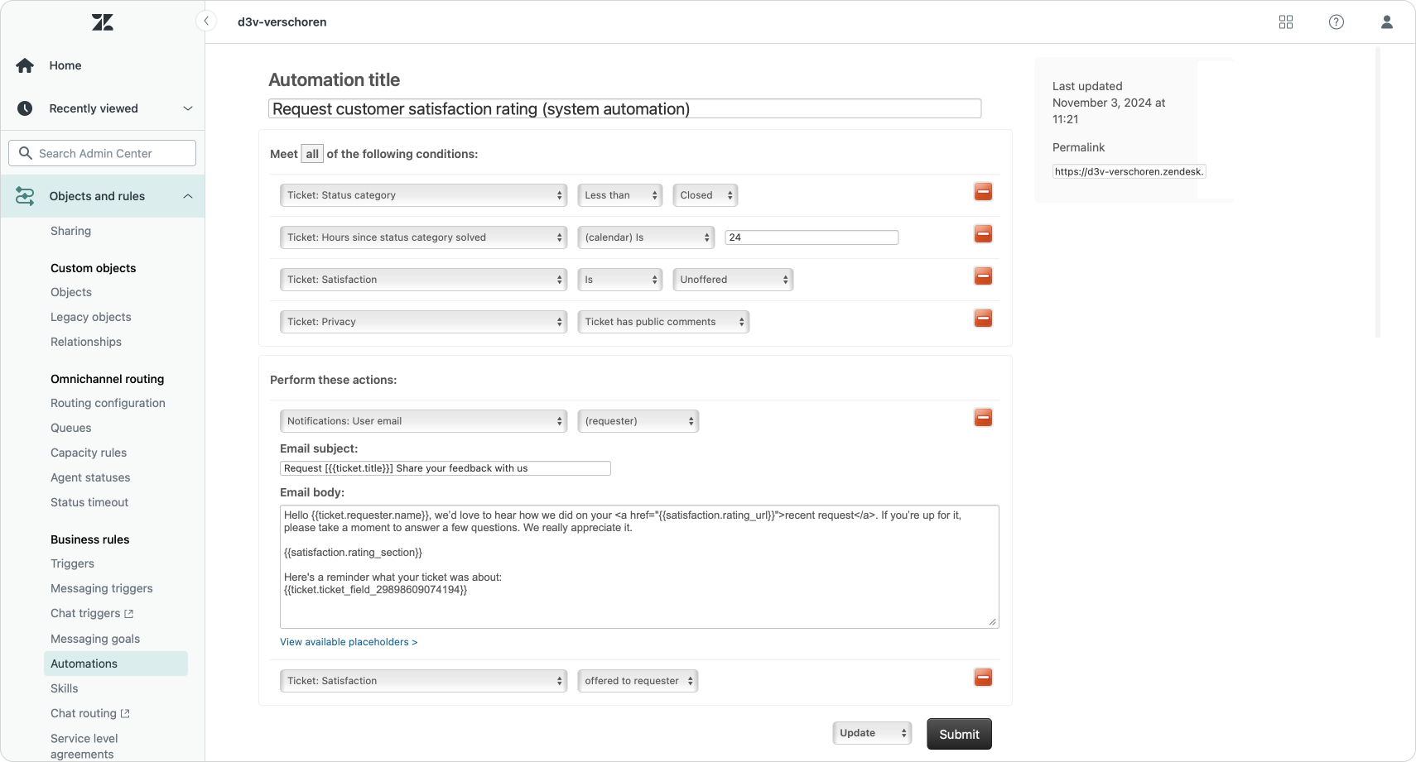Remove the offered to requester action row
The width and height of the screenshot is (1416, 762).
(x=983, y=678)
